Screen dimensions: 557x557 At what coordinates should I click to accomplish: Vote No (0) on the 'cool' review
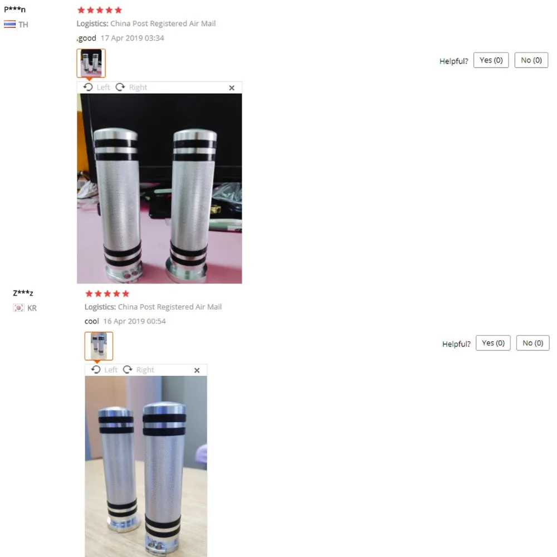pyautogui.click(x=532, y=343)
